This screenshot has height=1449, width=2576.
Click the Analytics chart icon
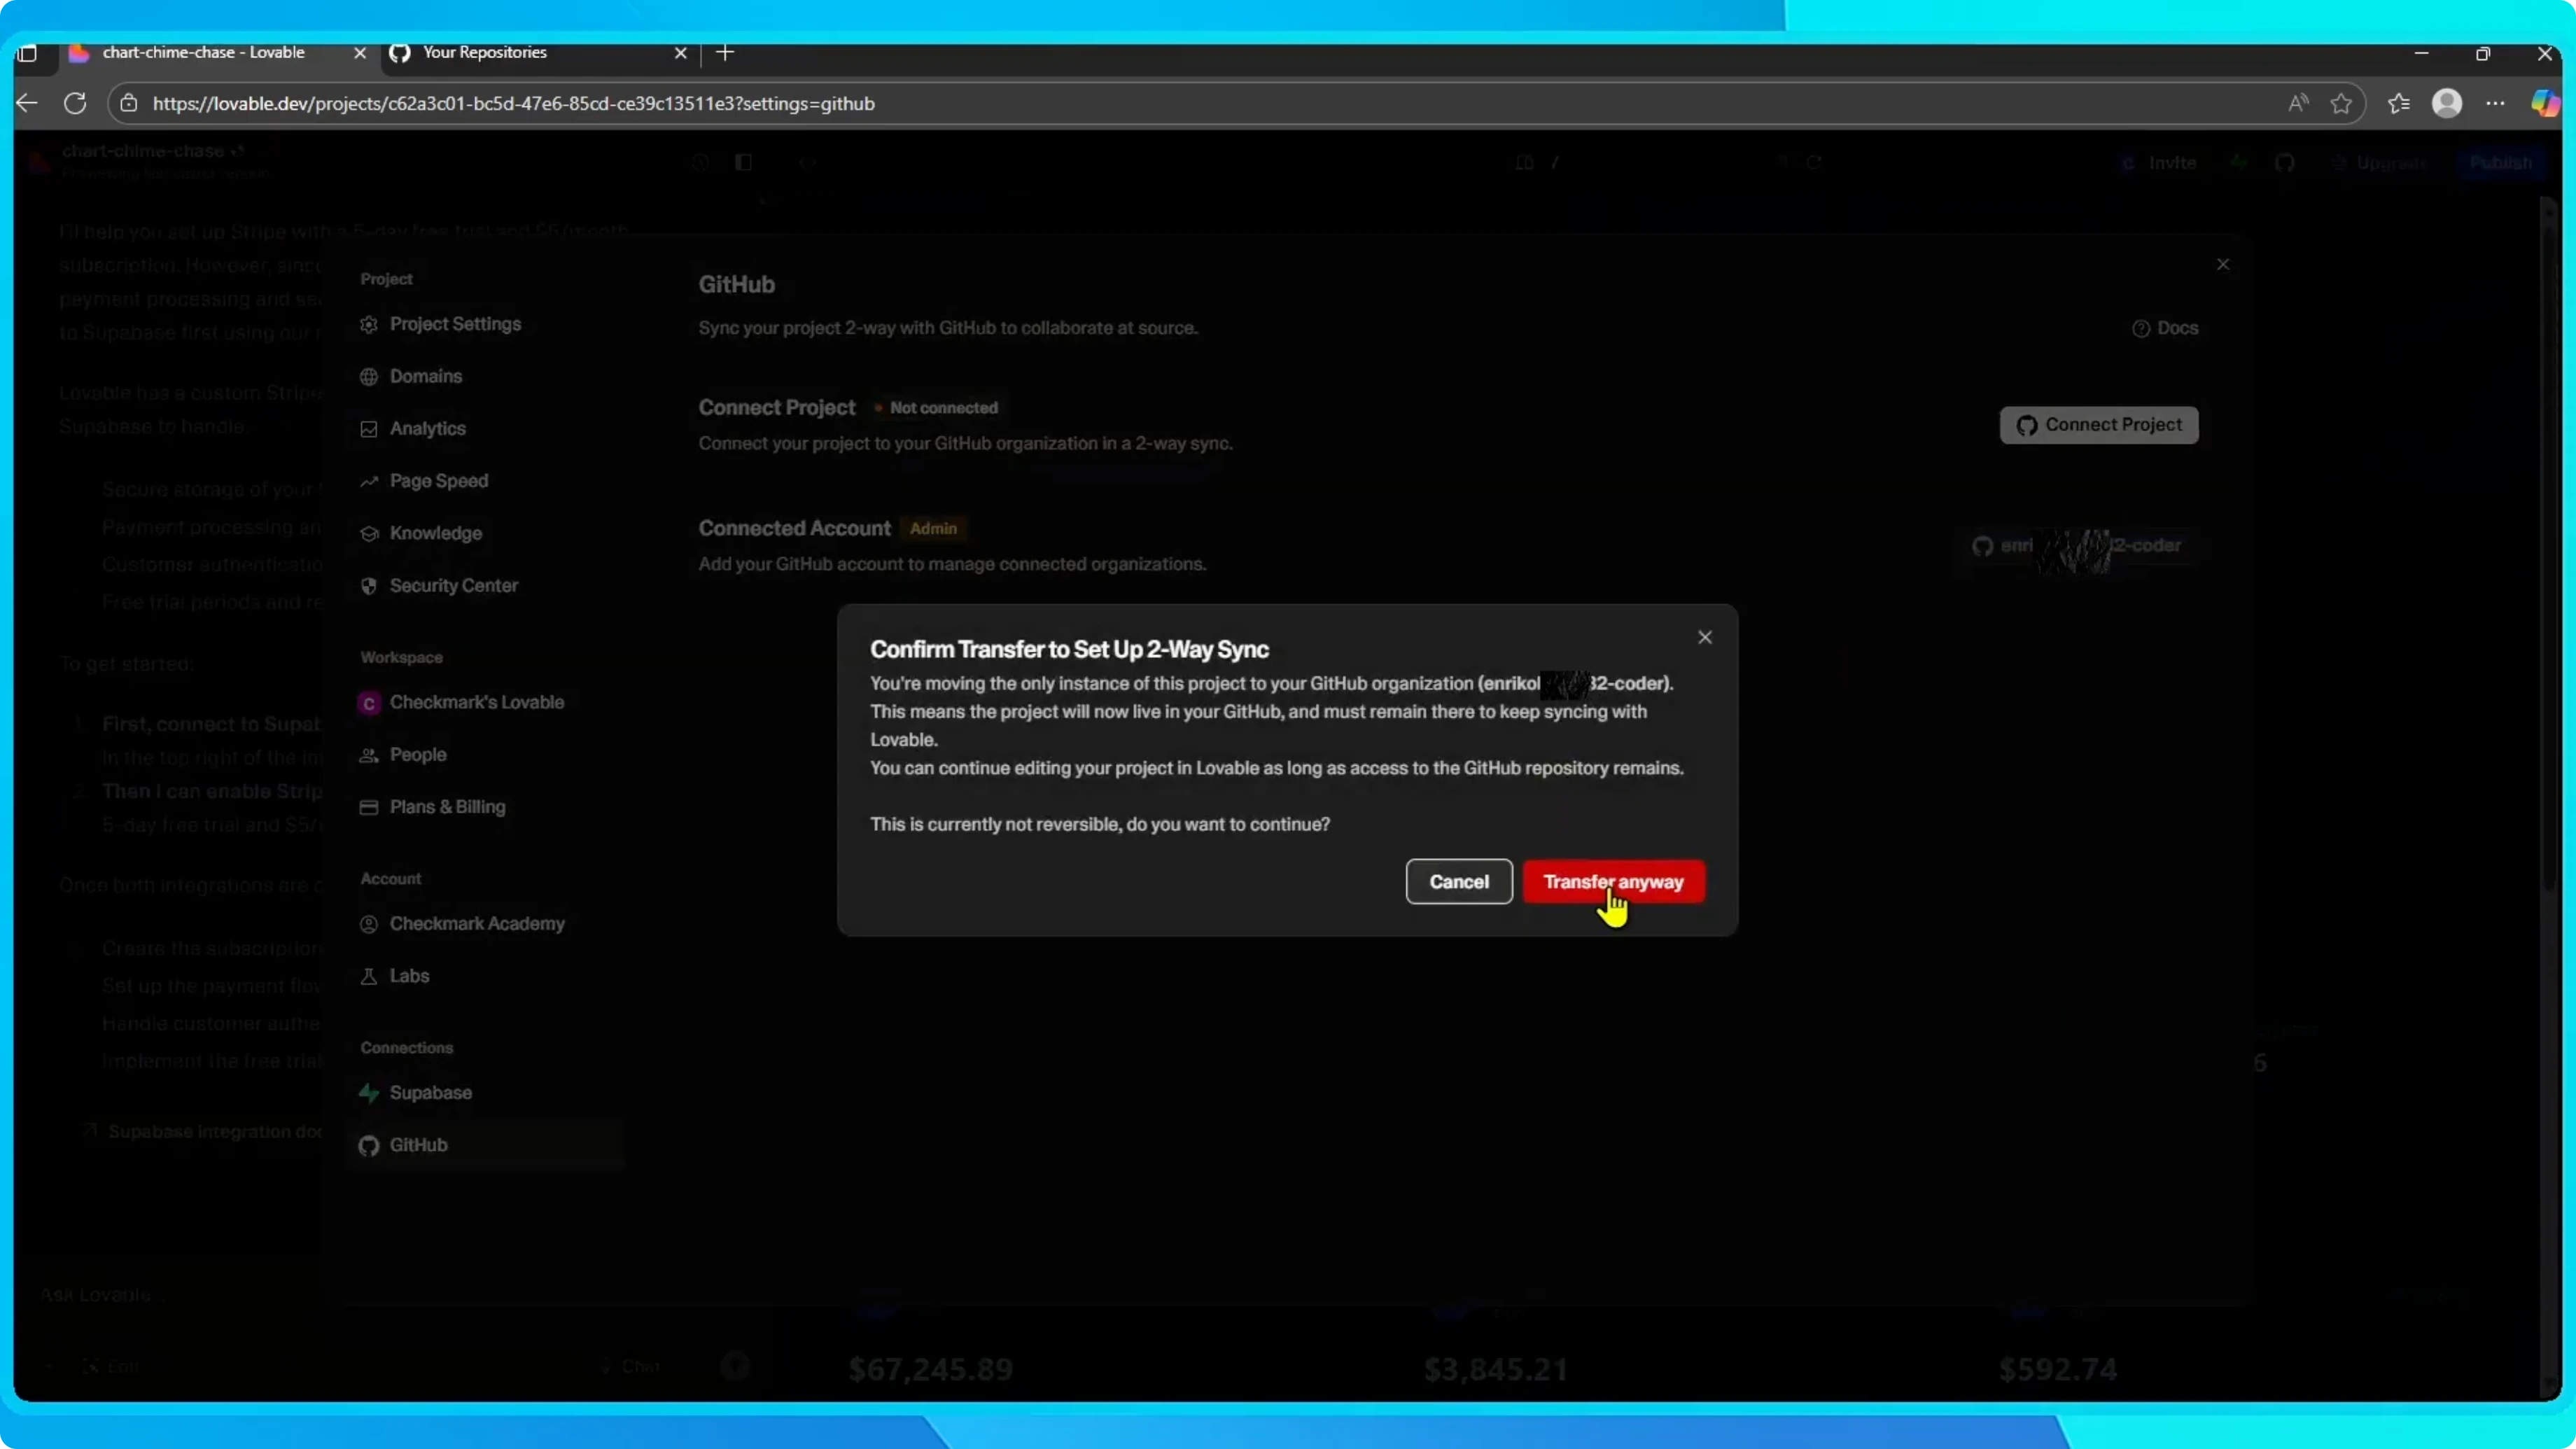pos(369,429)
